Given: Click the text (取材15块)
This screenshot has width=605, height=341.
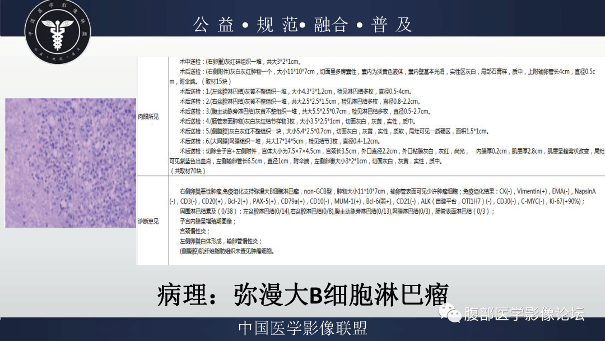Looking at the screenshot, I should tap(216, 81).
